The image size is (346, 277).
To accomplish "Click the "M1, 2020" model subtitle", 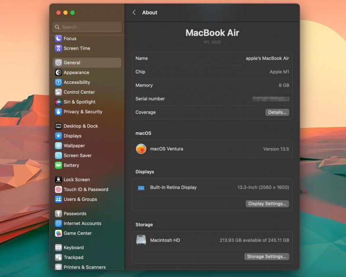I will 212,42.
